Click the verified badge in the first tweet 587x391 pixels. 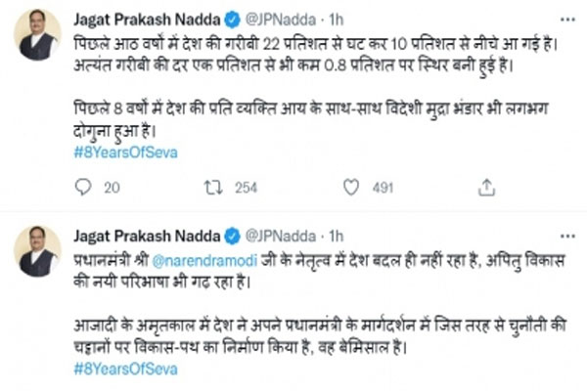pos(233,18)
